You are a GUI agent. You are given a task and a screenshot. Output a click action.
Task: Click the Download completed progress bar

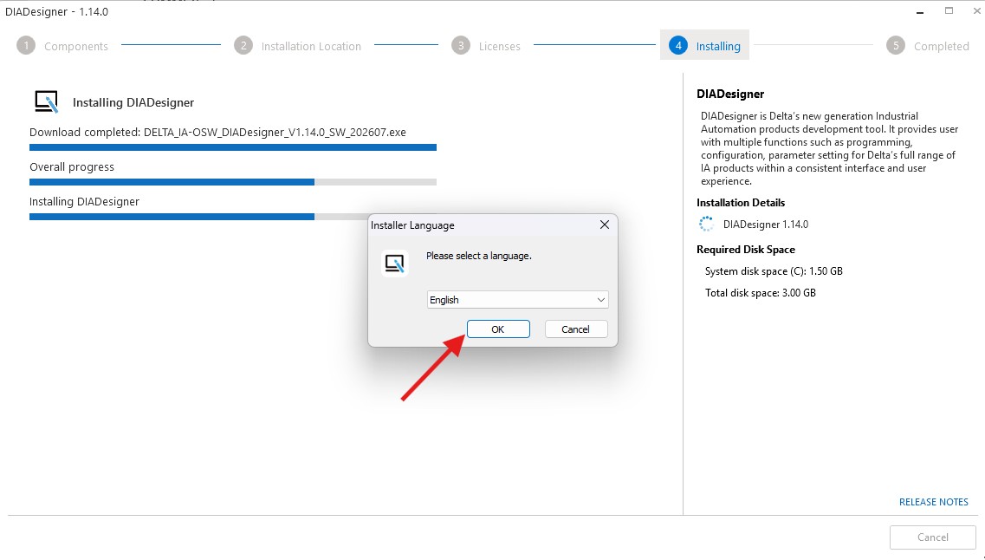pos(233,147)
